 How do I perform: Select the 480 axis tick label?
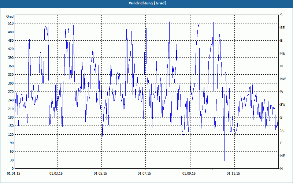click(x=11, y=32)
